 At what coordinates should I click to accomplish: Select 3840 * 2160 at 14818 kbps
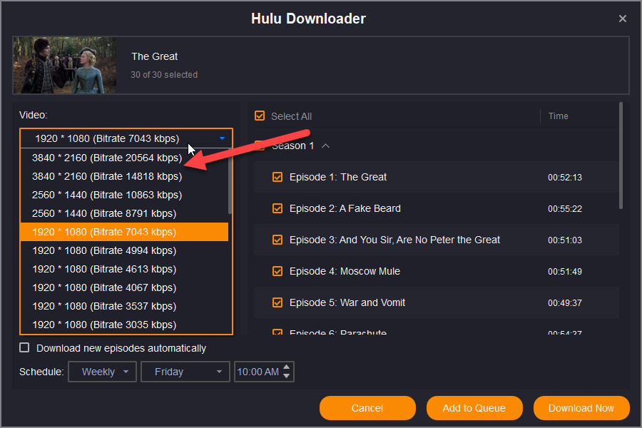[124, 176]
